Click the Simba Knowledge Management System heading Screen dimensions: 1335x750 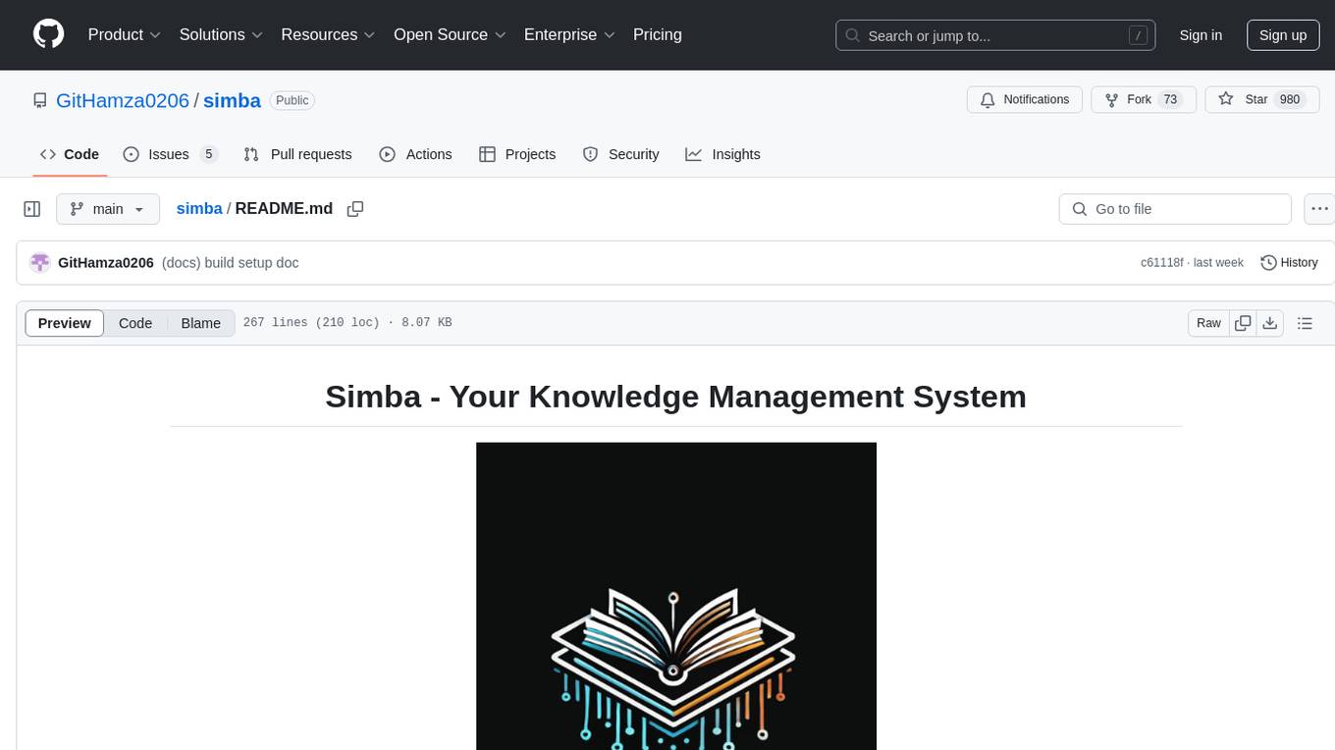click(676, 397)
